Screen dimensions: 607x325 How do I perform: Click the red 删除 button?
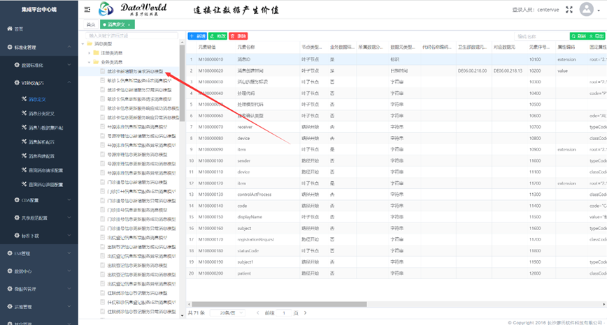coord(238,36)
